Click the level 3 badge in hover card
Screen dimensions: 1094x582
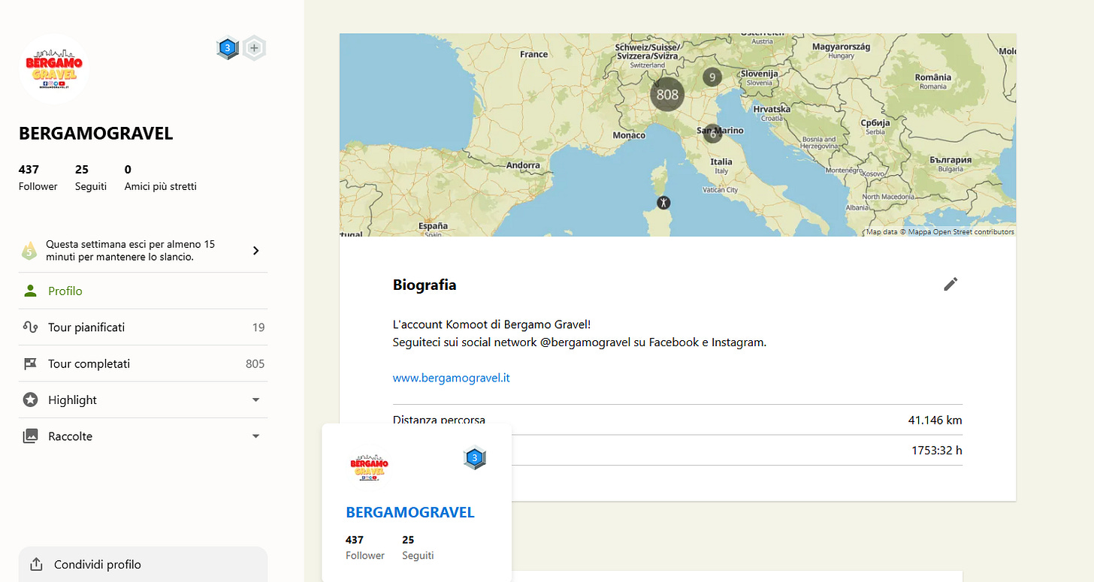(474, 458)
